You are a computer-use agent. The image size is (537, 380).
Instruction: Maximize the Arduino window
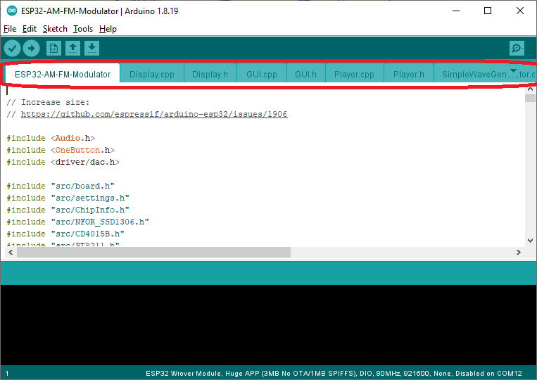click(488, 11)
